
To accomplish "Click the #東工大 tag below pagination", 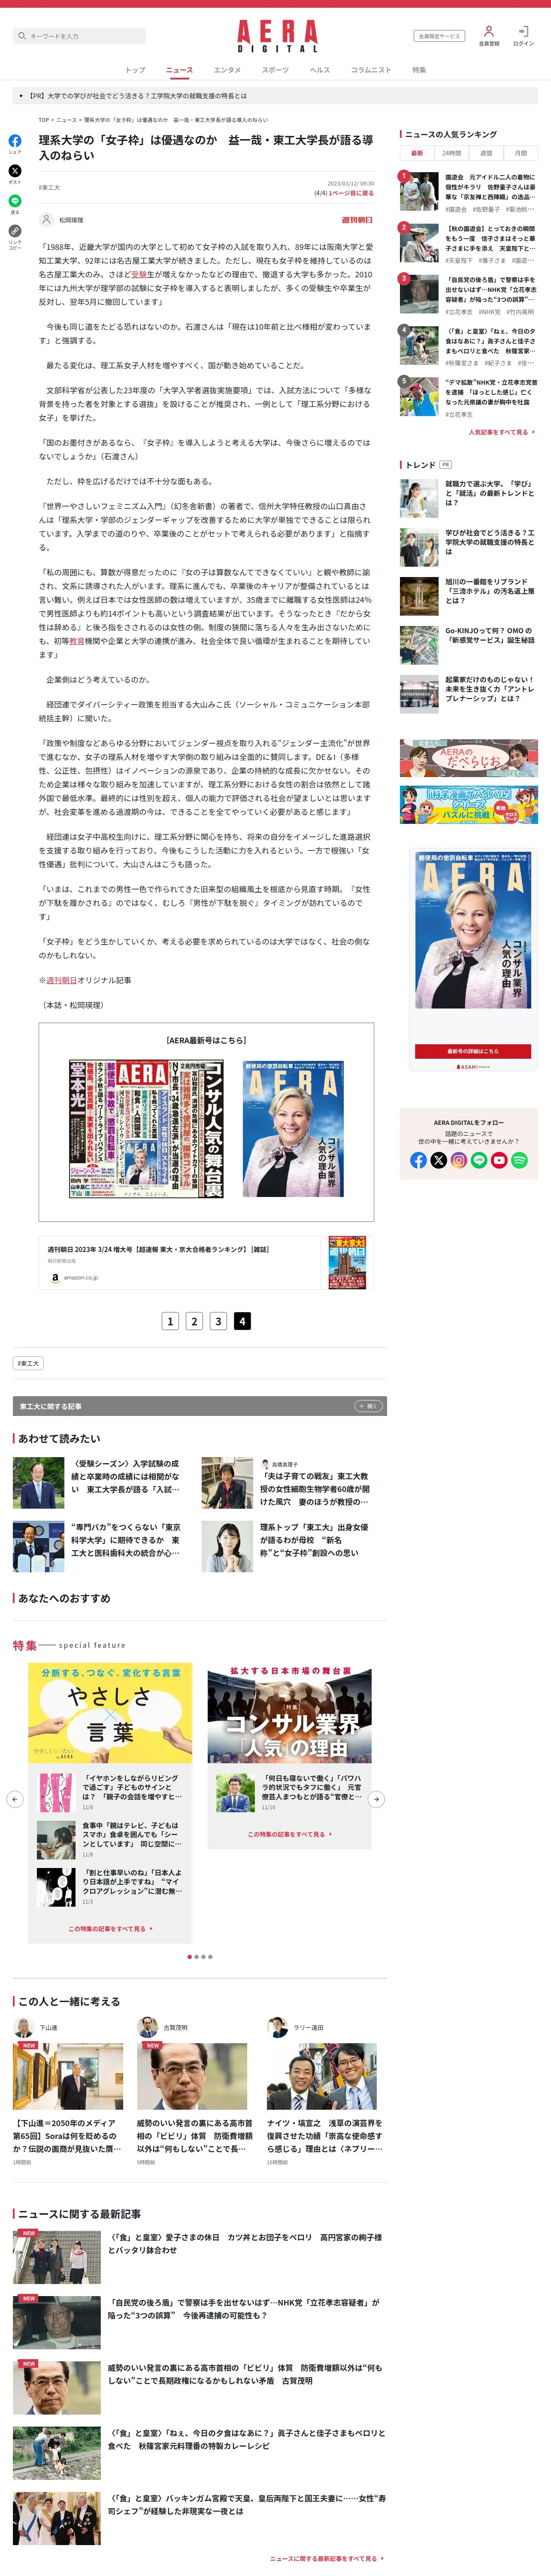I will pyautogui.click(x=28, y=1363).
